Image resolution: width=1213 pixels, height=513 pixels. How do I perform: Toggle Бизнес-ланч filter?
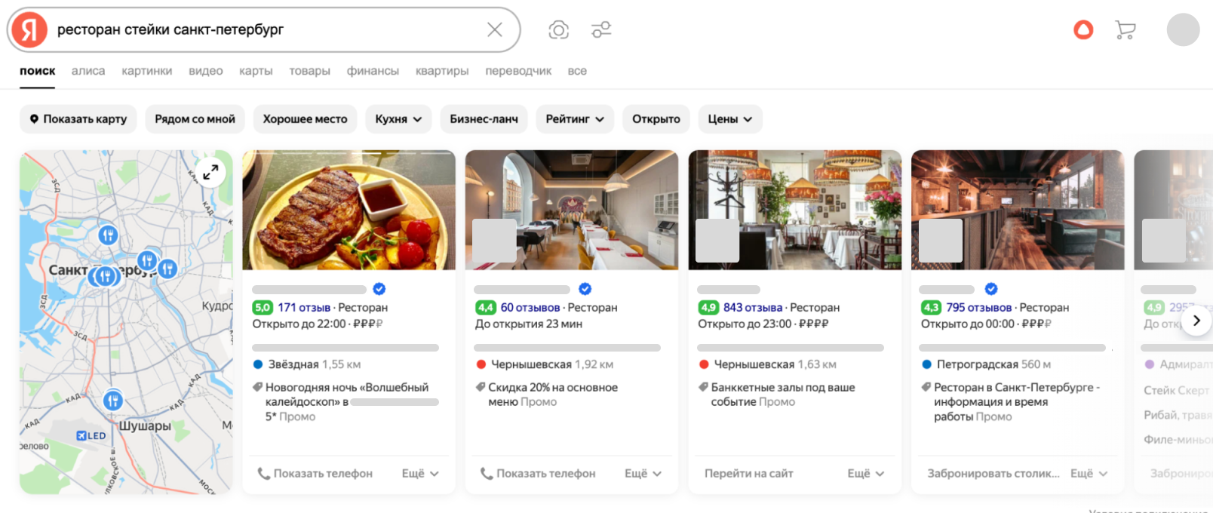(x=484, y=119)
